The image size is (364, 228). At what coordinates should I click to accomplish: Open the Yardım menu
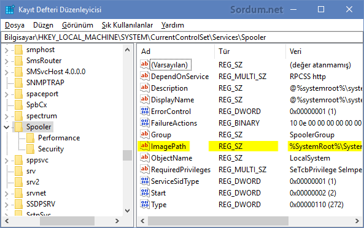pos(172,25)
